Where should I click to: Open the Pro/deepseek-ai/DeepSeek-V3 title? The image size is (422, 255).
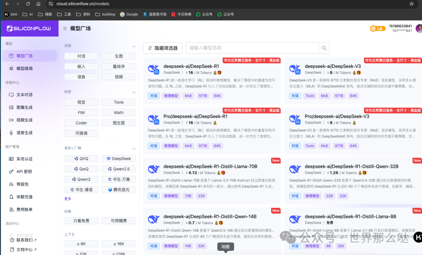337,116
